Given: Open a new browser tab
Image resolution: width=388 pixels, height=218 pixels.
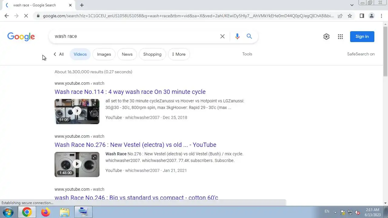Looking at the screenshot, I should (82, 5).
